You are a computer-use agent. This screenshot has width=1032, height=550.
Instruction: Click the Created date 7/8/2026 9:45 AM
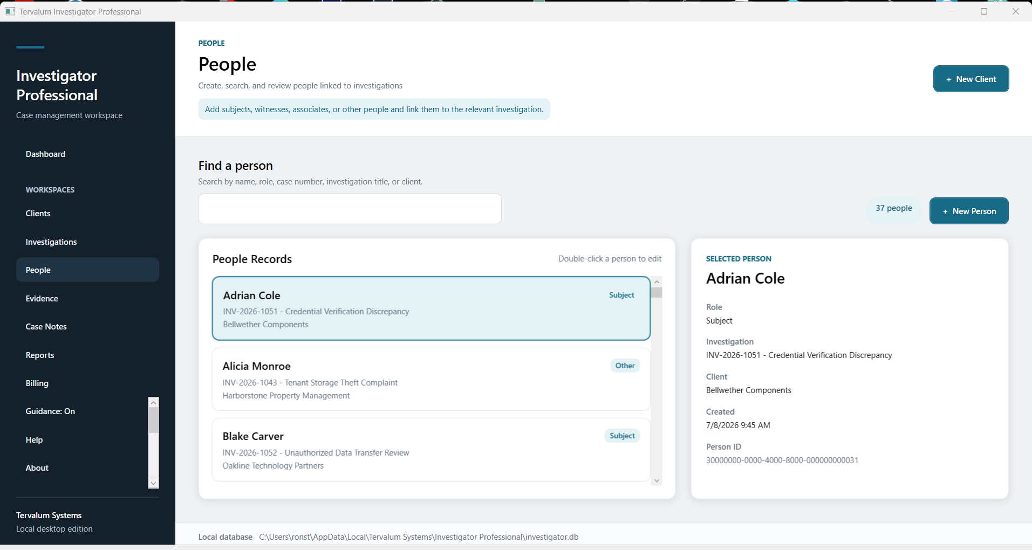(738, 425)
